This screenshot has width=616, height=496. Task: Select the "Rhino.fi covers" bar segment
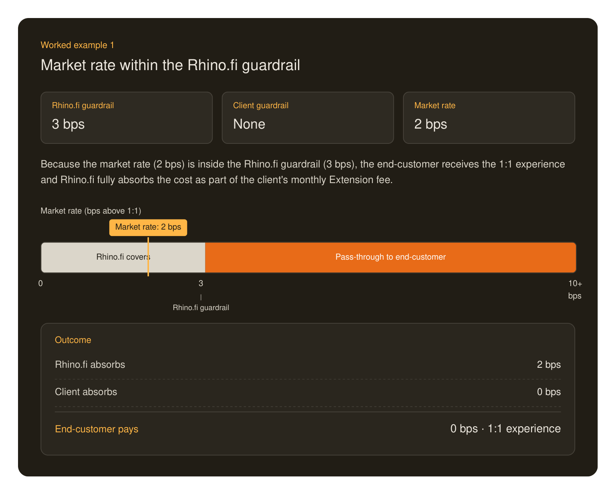click(x=123, y=257)
